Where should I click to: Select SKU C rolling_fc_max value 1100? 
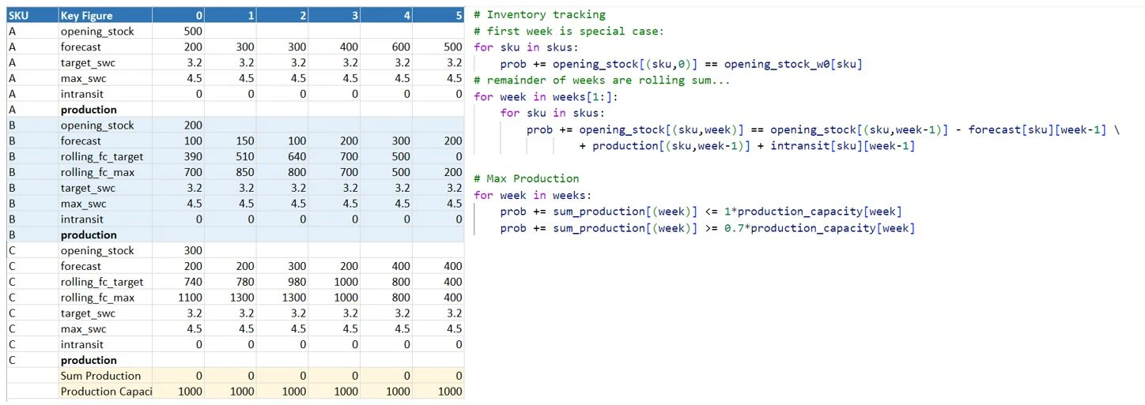178,298
